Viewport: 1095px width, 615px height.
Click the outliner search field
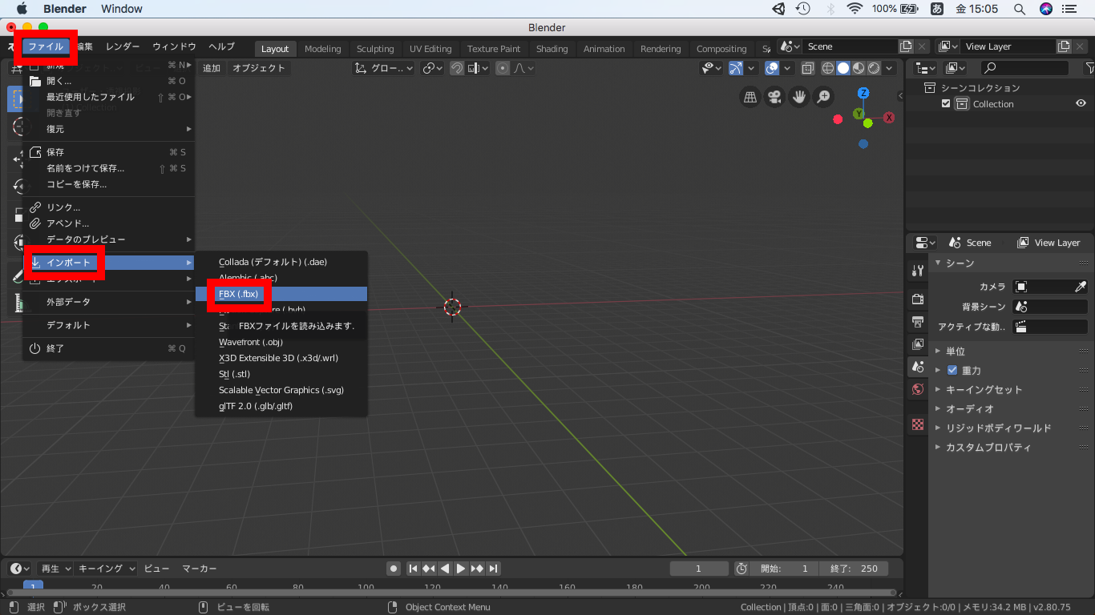1025,68
